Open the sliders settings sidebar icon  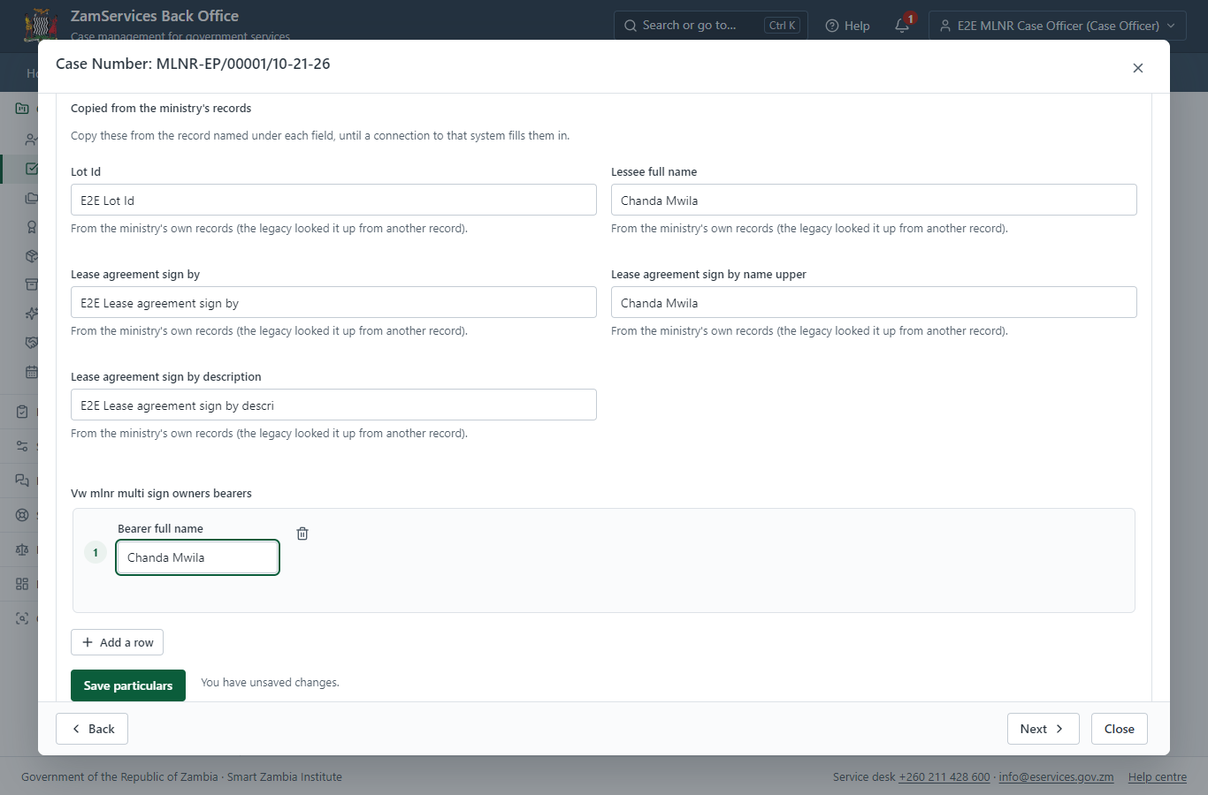tap(22, 446)
